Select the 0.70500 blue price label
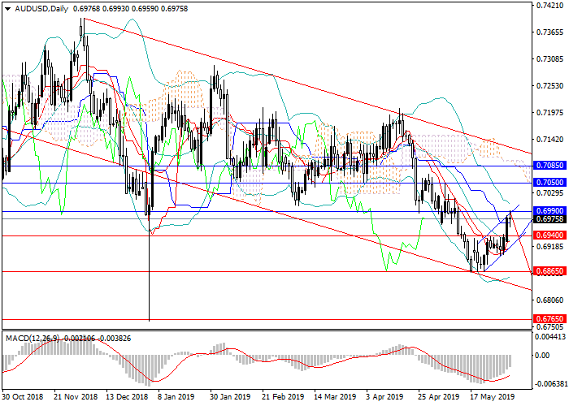This screenshot has width=569, height=406. tap(549, 184)
